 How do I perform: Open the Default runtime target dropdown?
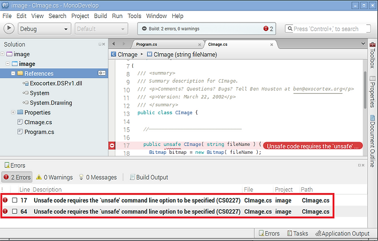click(x=101, y=29)
